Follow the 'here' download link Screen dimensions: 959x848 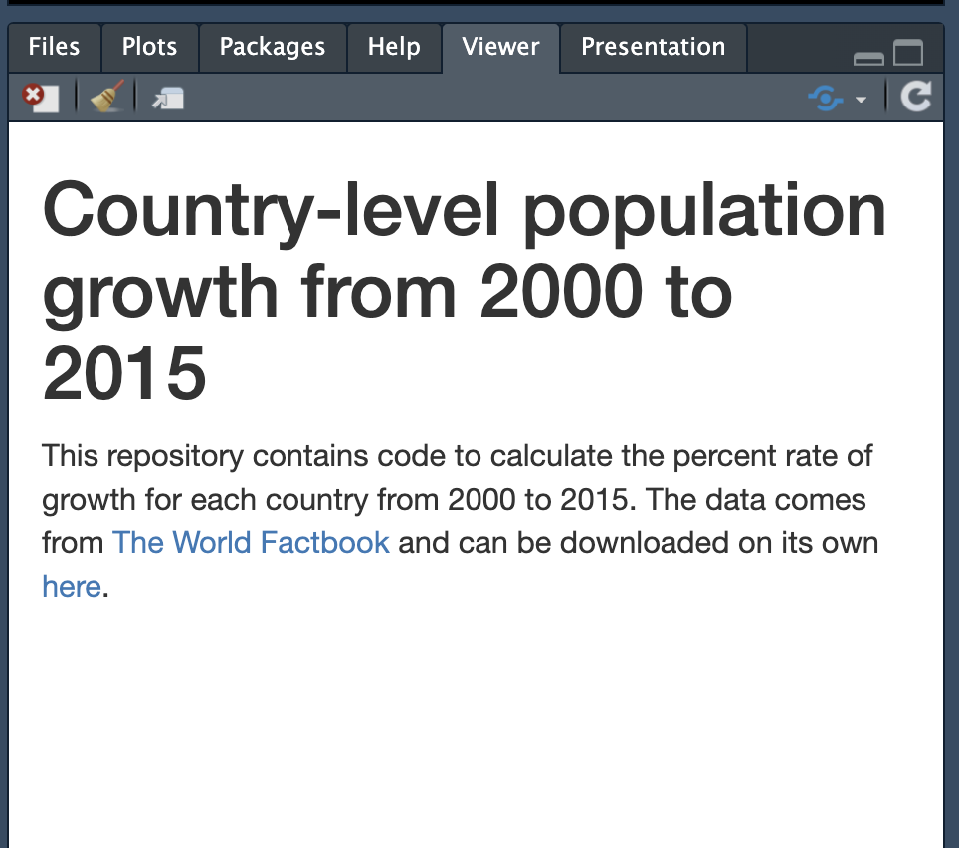click(71, 587)
